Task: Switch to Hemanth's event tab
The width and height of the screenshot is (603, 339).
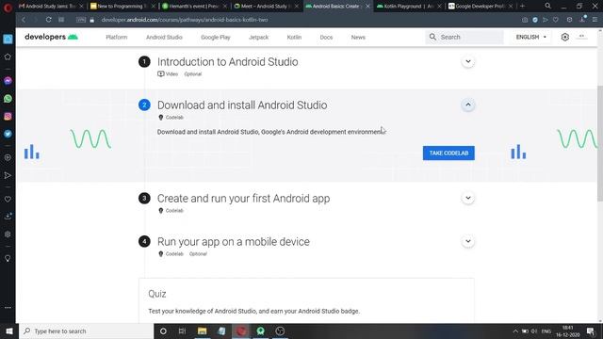Action: click(194, 7)
